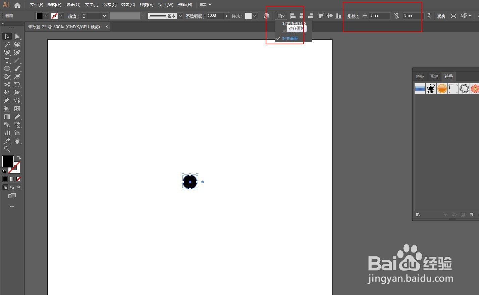Image resolution: width=479 pixels, height=295 pixels.
Task: Select the Blend tool
Action: coord(7,125)
